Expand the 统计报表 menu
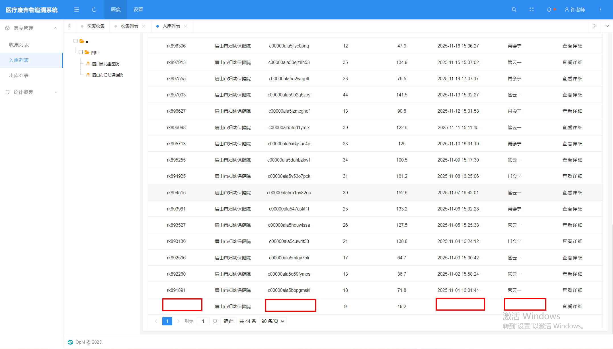The height and width of the screenshot is (349, 613). click(x=31, y=92)
